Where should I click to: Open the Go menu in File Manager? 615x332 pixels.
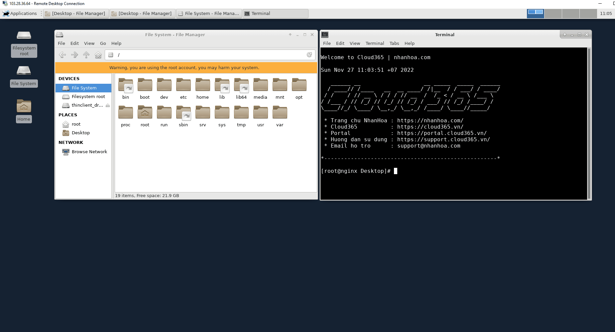click(x=103, y=43)
